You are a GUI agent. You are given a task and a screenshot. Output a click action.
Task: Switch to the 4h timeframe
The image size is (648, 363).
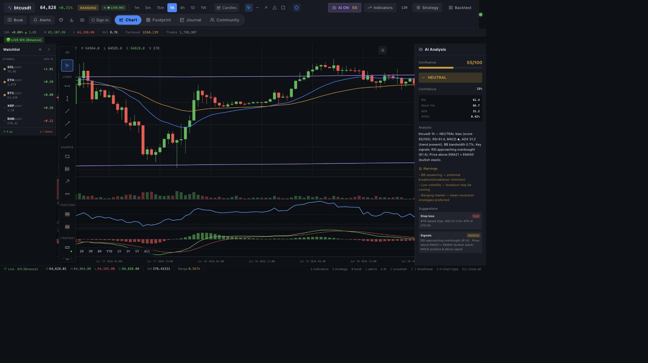point(182,8)
